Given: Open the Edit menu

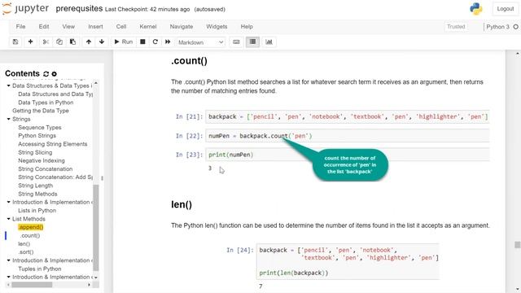Looking at the screenshot, I should click(x=44, y=27).
